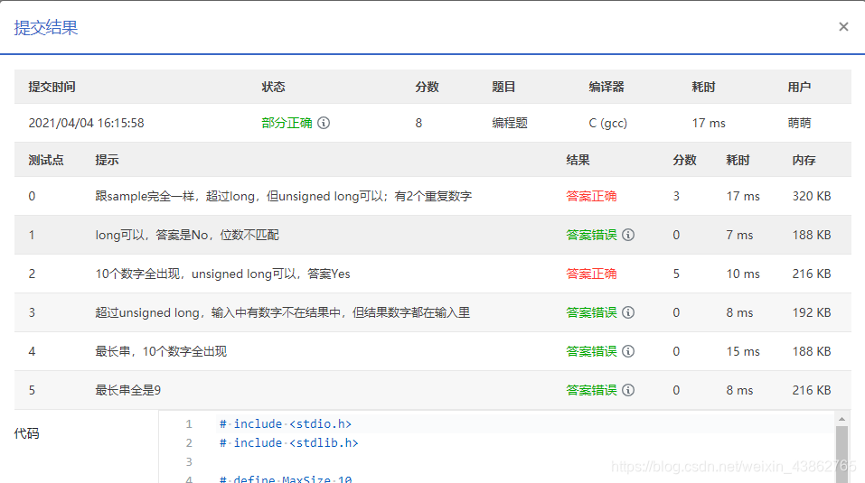Click hint '最长串，10个数字全出现'
The image size is (865, 483).
pos(161,351)
